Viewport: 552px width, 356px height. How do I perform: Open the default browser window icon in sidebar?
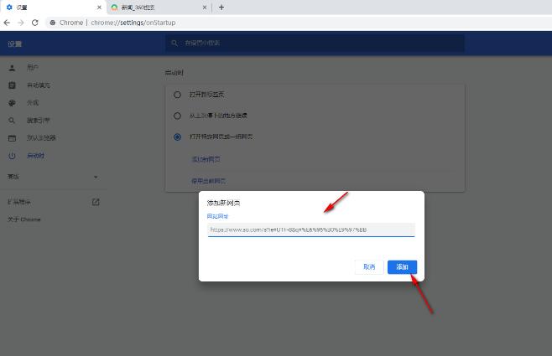pos(12,137)
